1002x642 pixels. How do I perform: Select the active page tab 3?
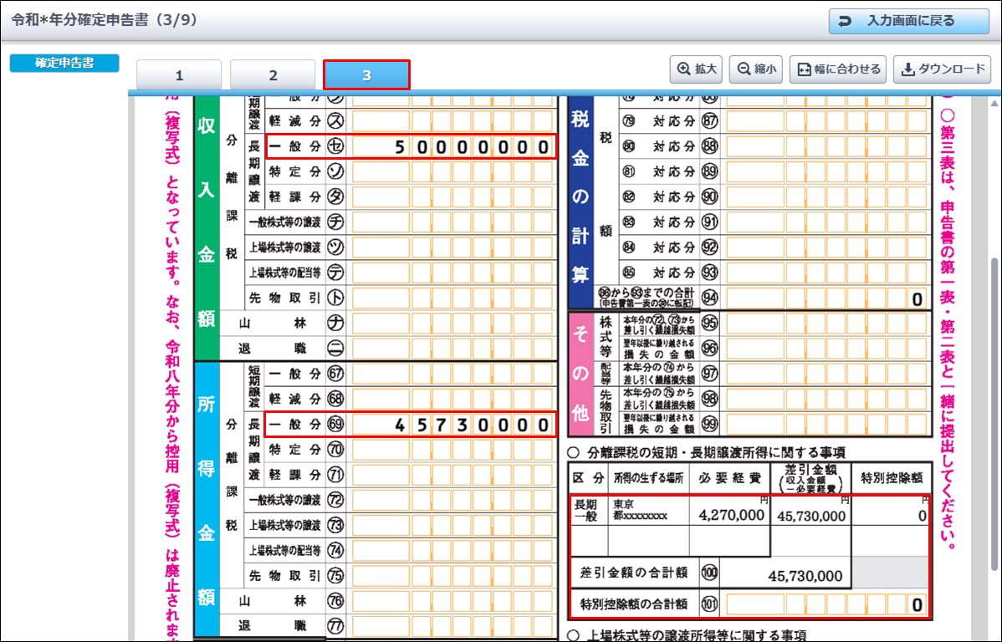click(x=366, y=75)
